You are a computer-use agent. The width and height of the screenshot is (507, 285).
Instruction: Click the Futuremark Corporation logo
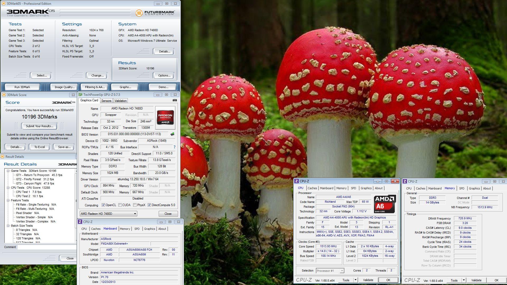point(155,13)
